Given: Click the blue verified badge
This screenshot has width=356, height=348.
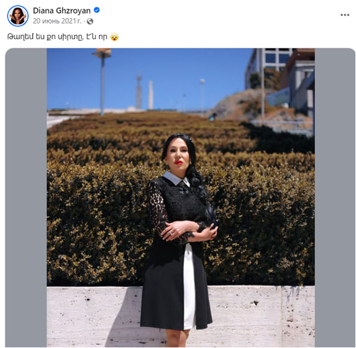Looking at the screenshot, I should pos(97,10).
